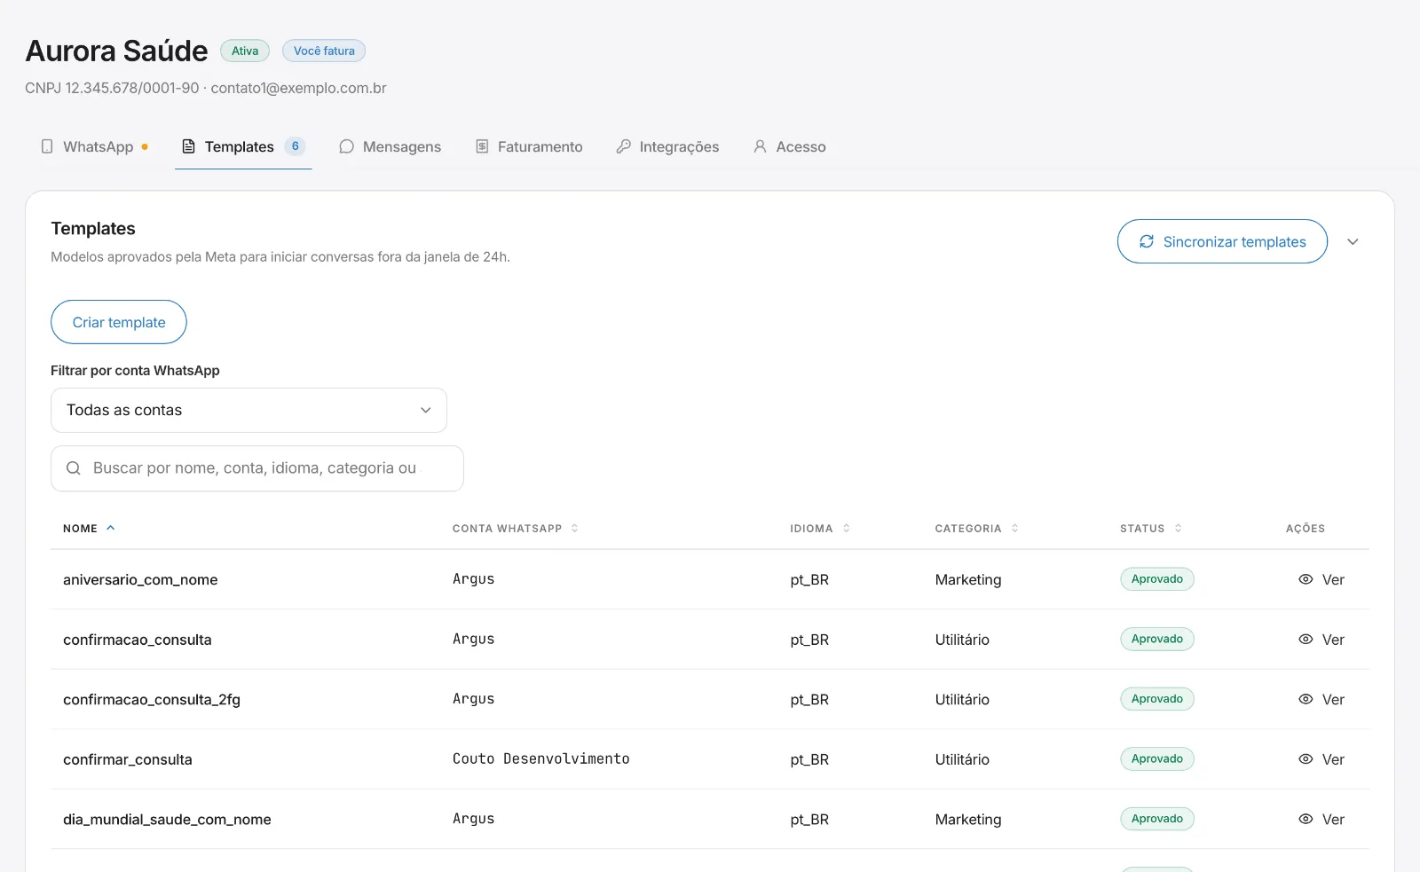Open the Todas as contas dropdown

click(x=248, y=410)
